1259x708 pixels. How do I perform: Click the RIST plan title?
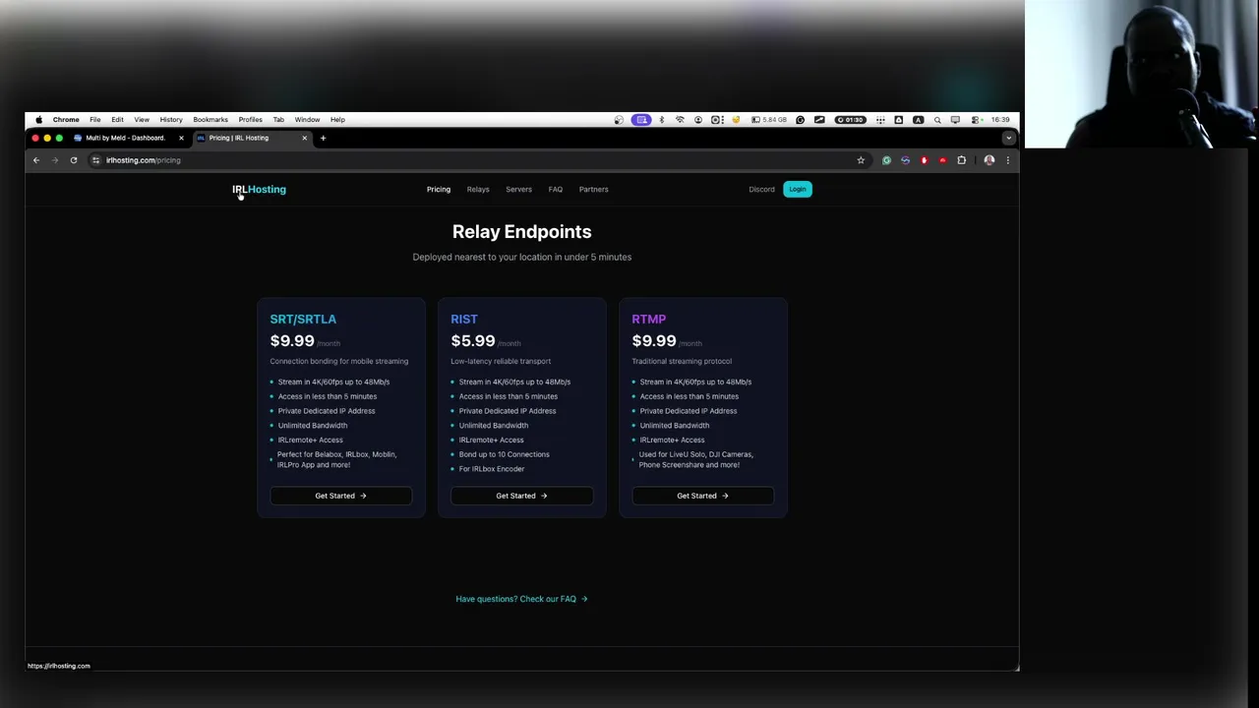464,319
